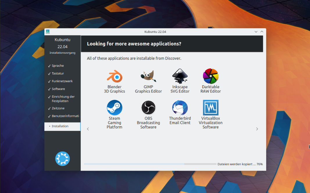Click the Steam Gaming Platform icon
Image resolution: width=310 pixels, height=193 pixels.
click(114, 107)
